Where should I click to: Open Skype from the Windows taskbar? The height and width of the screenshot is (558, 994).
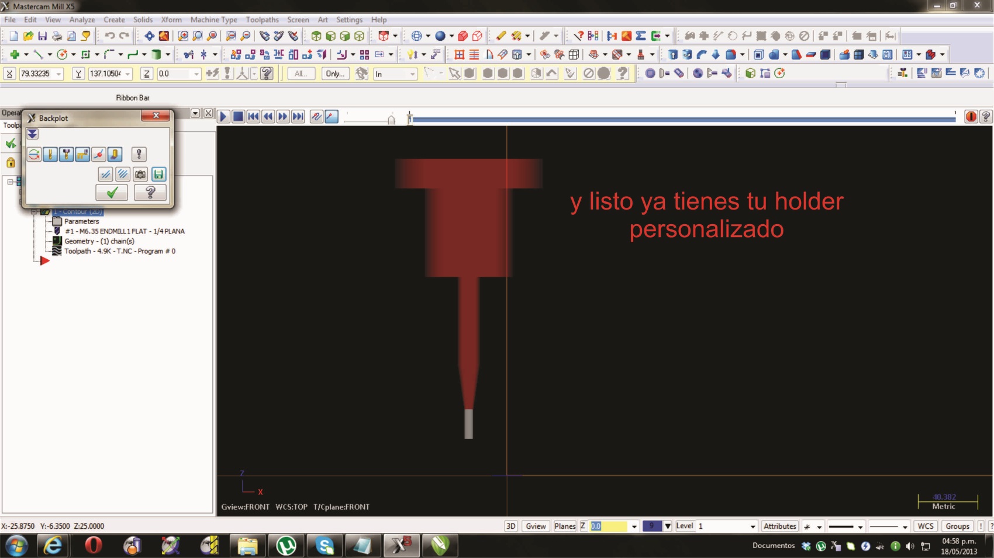point(325,546)
